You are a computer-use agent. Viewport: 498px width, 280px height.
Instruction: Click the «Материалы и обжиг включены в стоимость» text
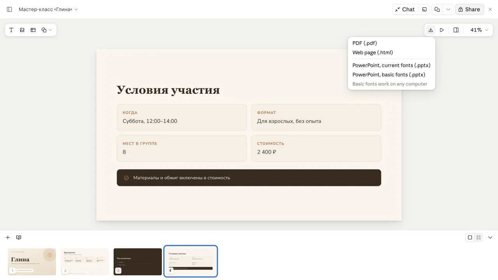click(182, 178)
